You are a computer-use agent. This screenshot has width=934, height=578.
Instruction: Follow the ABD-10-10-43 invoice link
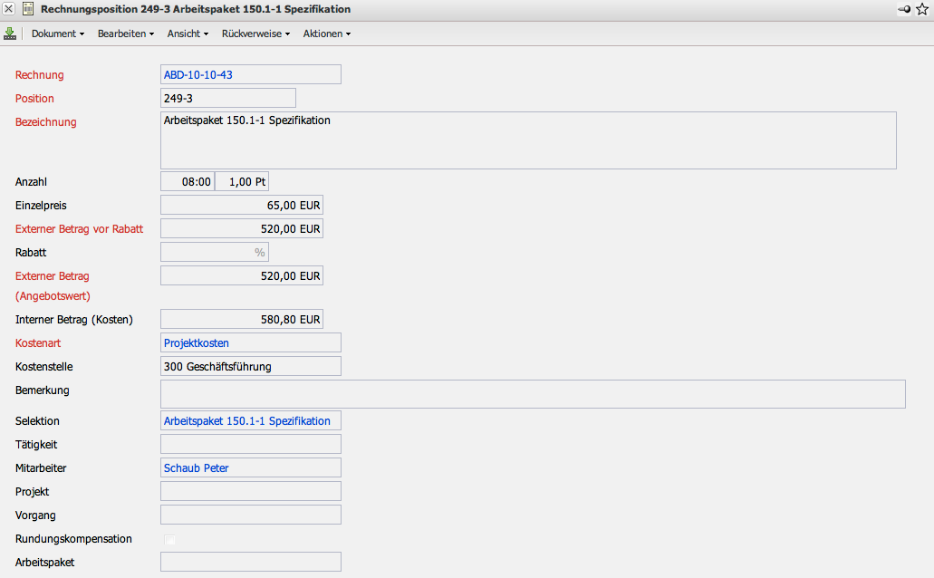pyautogui.click(x=198, y=75)
